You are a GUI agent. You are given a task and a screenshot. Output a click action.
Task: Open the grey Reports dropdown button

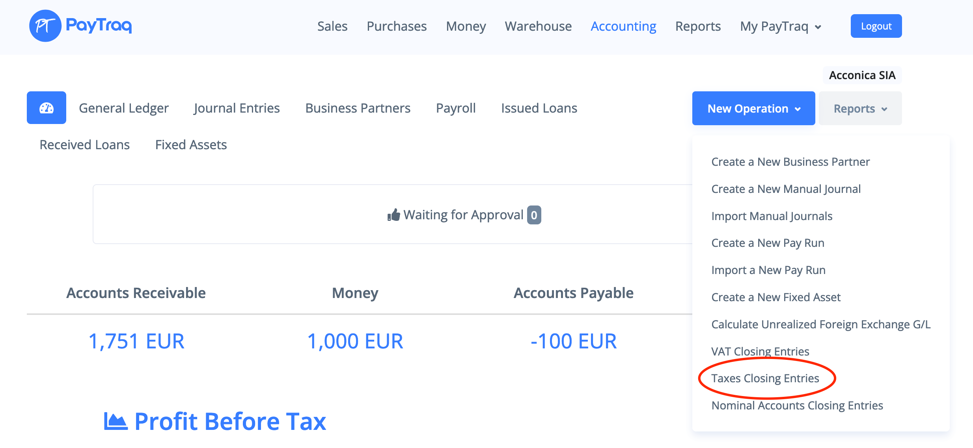pos(860,108)
